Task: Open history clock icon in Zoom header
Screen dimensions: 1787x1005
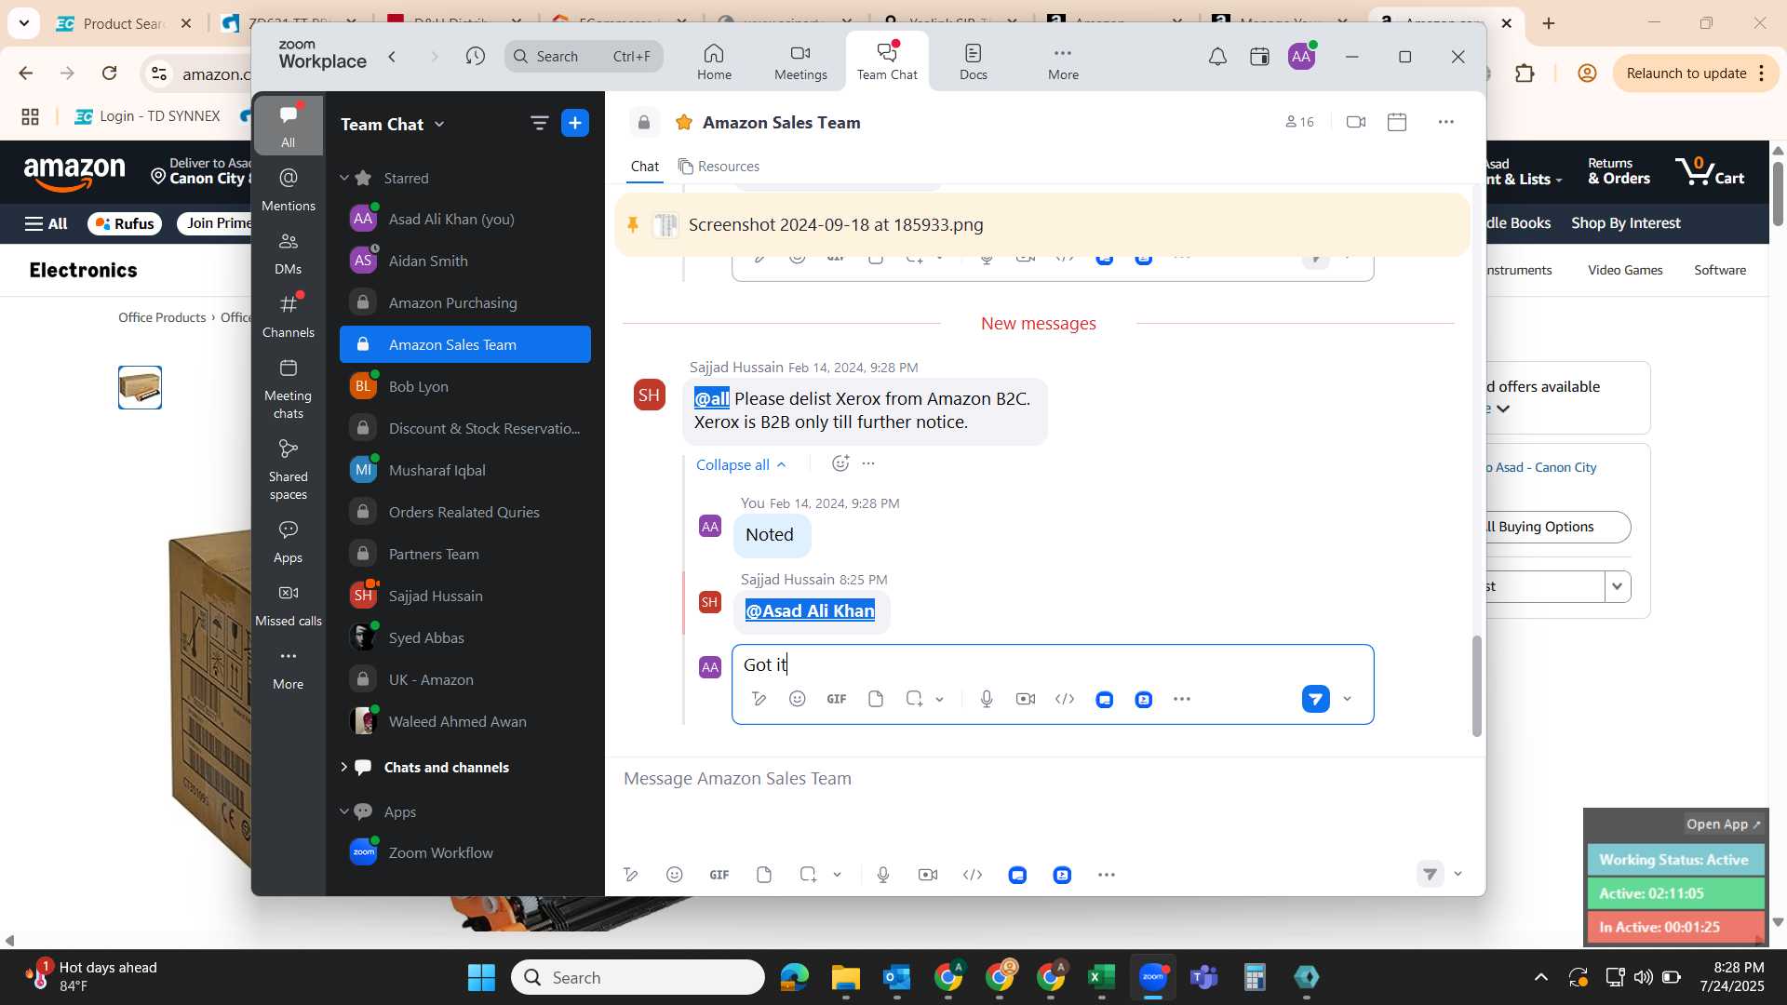Action: (x=476, y=57)
